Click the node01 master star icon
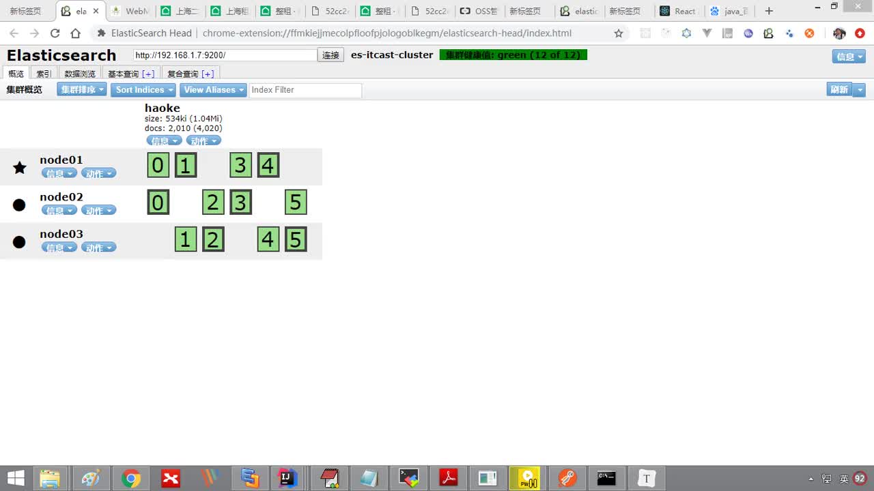Viewport: 874px width, 491px height. tap(20, 167)
